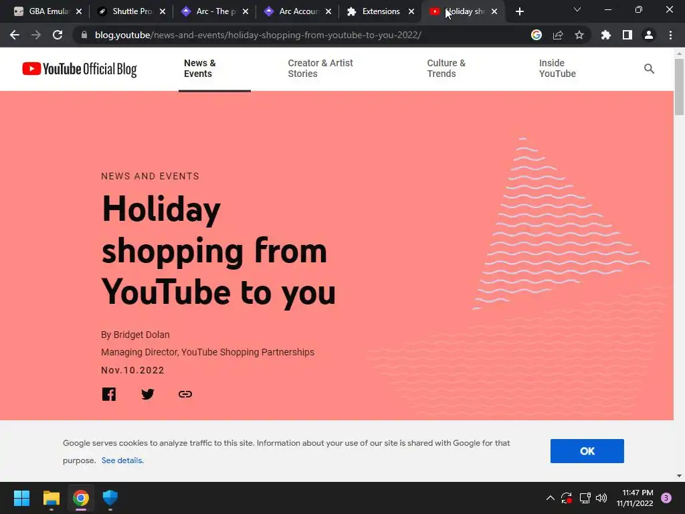685x514 pixels.
Task: Open Chrome's three-dot menu
Action: click(x=670, y=35)
